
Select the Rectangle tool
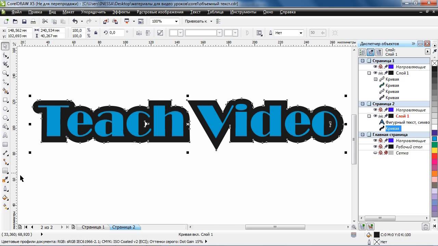pyautogui.click(x=5, y=100)
